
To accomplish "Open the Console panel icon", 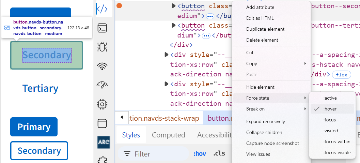I will (102, 28).
